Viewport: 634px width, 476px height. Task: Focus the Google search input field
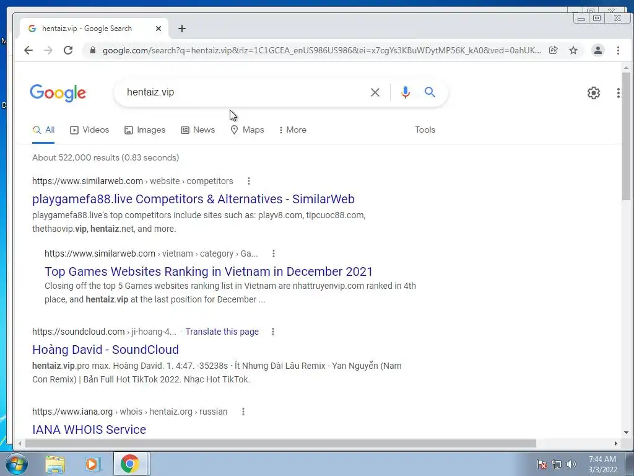[x=243, y=92]
